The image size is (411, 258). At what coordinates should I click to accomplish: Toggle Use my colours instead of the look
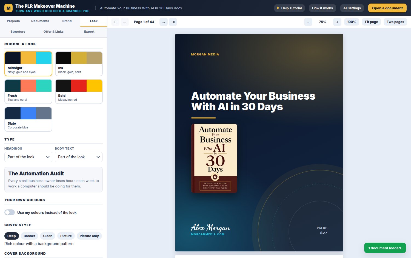10,212
